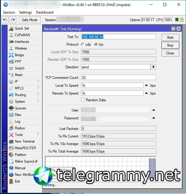Open MetaROUTER from the sidebar
The image size is (186, 194).
coord(25,148)
